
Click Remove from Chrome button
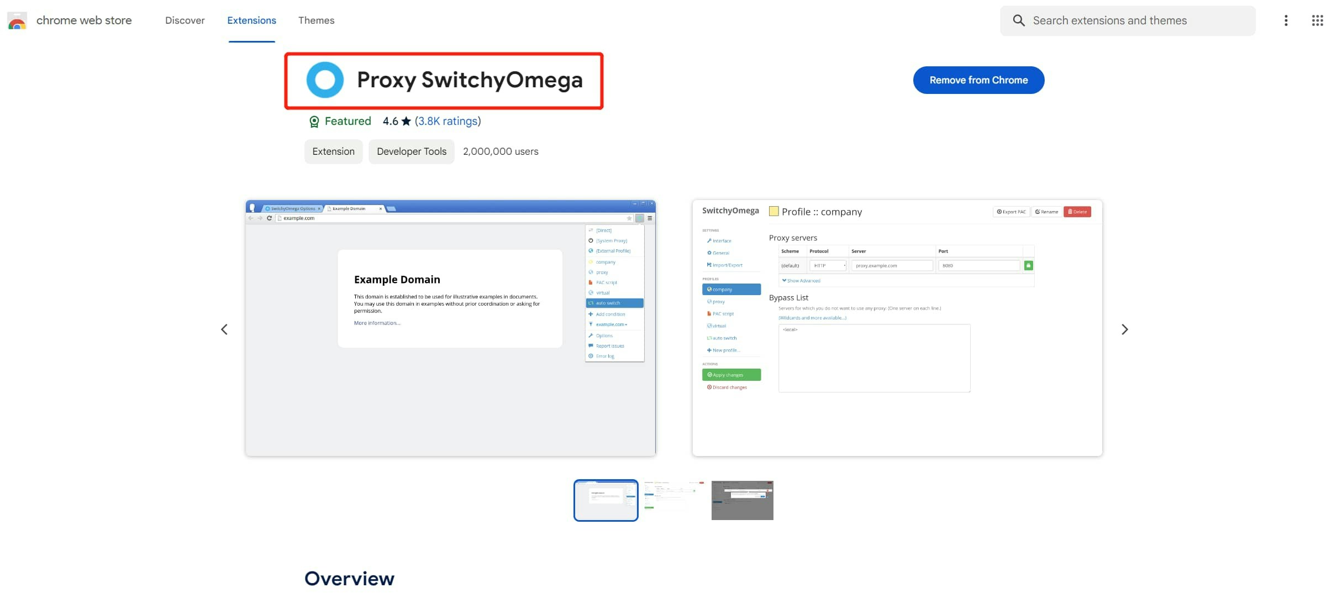click(x=978, y=80)
